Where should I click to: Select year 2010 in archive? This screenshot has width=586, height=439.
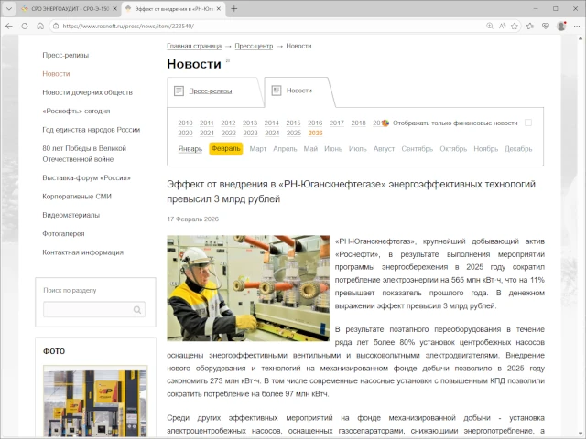click(x=185, y=123)
